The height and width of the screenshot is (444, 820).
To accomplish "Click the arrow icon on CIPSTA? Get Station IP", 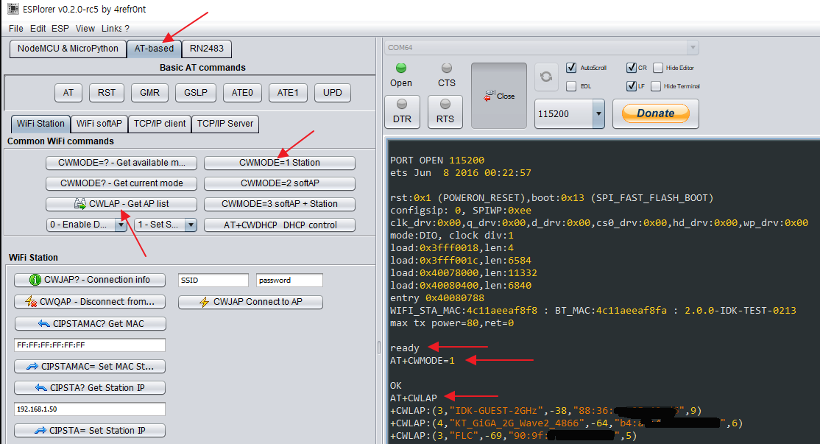I will 41,388.
